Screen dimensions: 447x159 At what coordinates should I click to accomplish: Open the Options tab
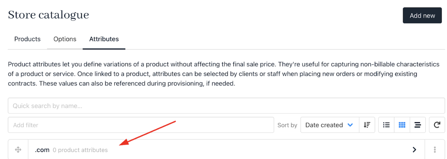65,39
